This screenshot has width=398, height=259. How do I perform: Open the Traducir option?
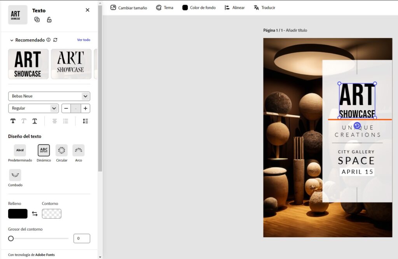pyautogui.click(x=264, y=8)
